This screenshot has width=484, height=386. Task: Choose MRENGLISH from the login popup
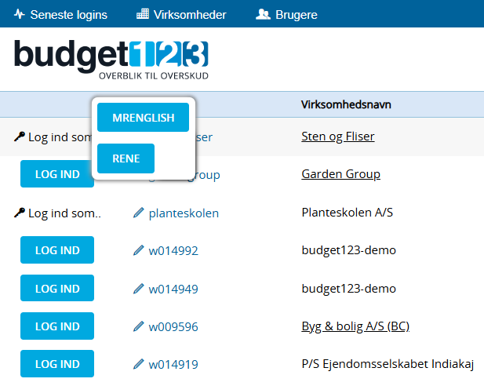tap(143, 118)
